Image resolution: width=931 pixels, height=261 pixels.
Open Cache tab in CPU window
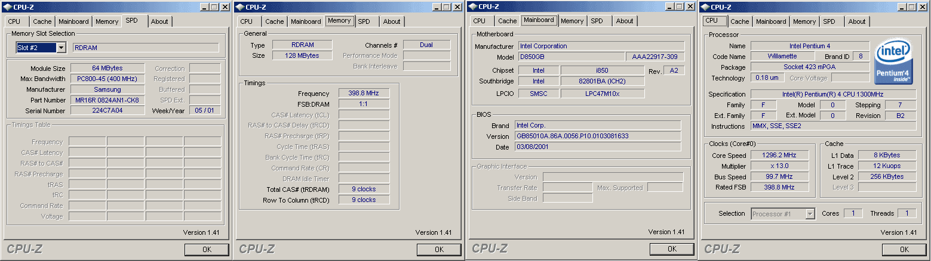click(x=740, y=21)
